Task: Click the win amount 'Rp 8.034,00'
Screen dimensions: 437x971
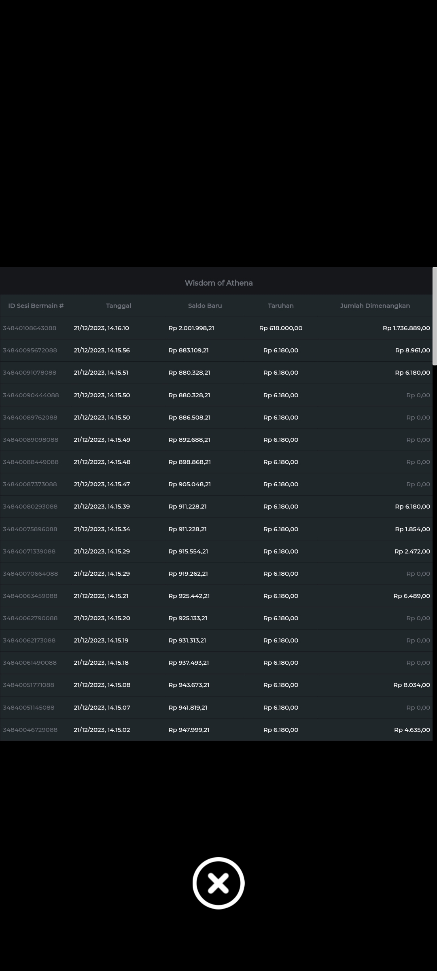Action: [412, 685]
